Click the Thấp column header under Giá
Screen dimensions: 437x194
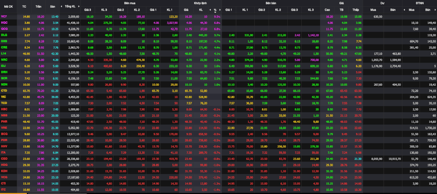pyautogui.click(x=355, y=10)
